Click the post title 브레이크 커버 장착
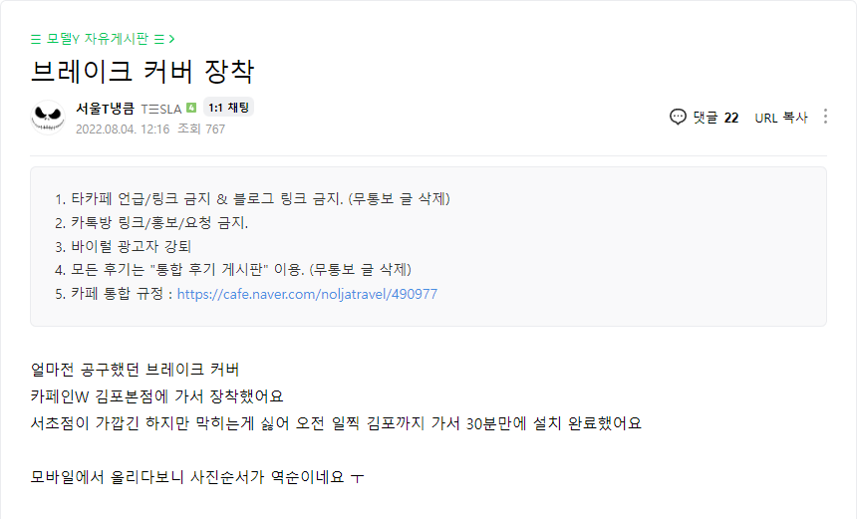 point(143,73)
